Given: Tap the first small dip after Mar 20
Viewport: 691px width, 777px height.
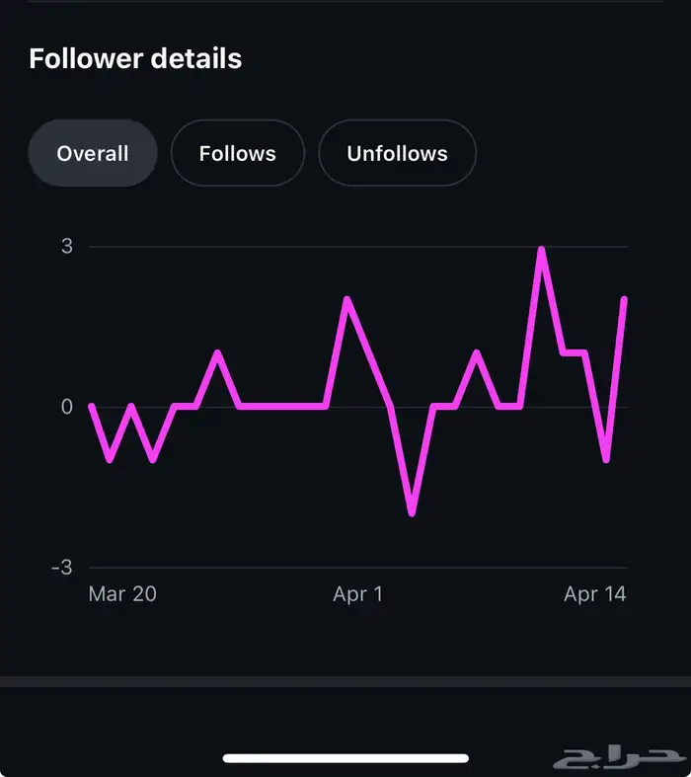Looking at the screenshot, I should tap(110, 459).
